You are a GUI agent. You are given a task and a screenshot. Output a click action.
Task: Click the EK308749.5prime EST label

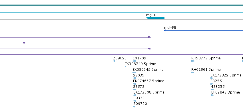coord(140,64)
